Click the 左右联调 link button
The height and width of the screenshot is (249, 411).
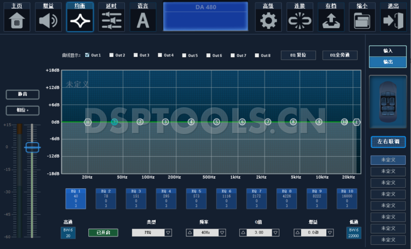tap(388, 142)
